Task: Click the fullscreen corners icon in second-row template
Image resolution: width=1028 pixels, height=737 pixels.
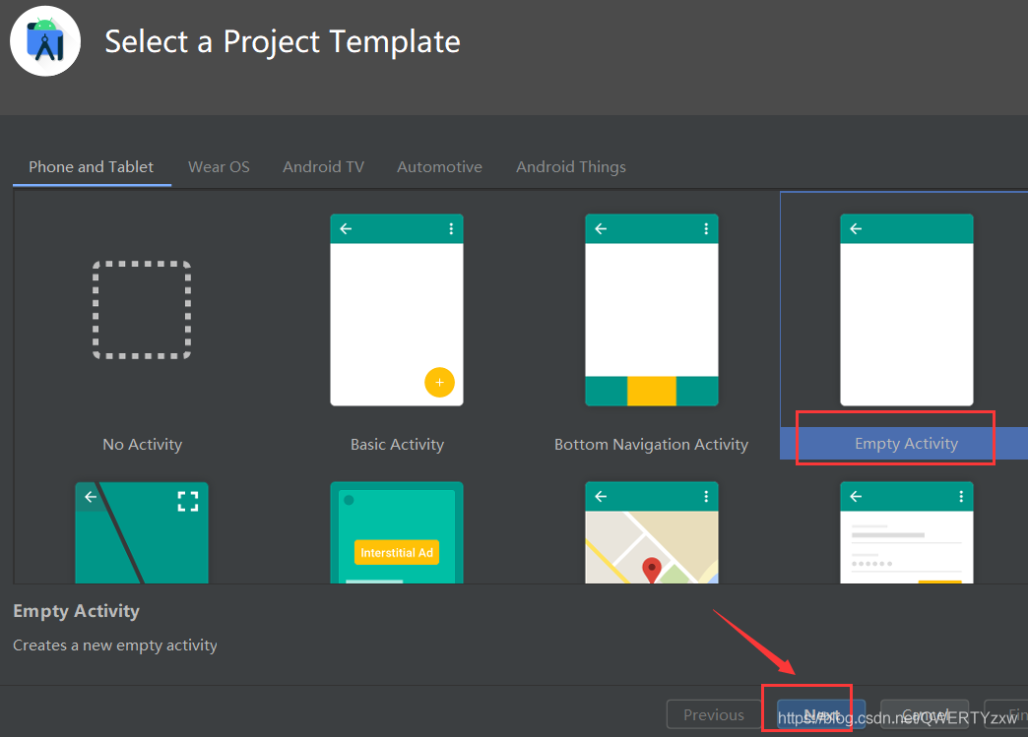Action: pos(187,502)
